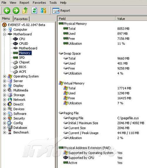
Task: Select the Supported by Operating System row
Action: tap(91, 153)
